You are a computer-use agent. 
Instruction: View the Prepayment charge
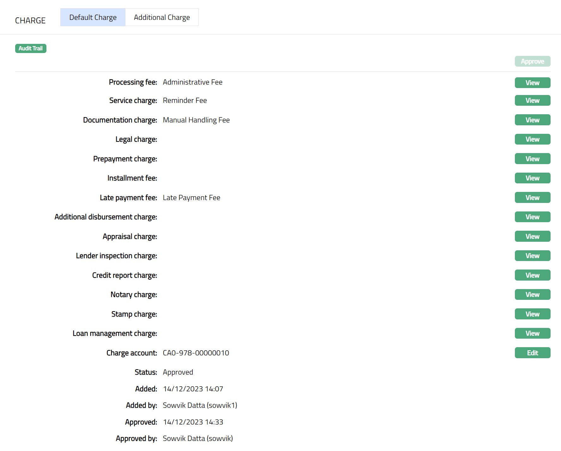(x=532, y=159)
